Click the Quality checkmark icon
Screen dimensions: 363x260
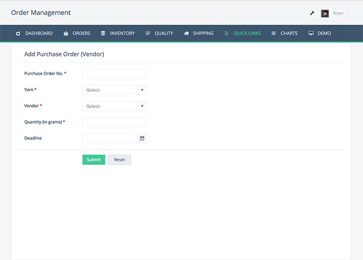pos(148,33)
